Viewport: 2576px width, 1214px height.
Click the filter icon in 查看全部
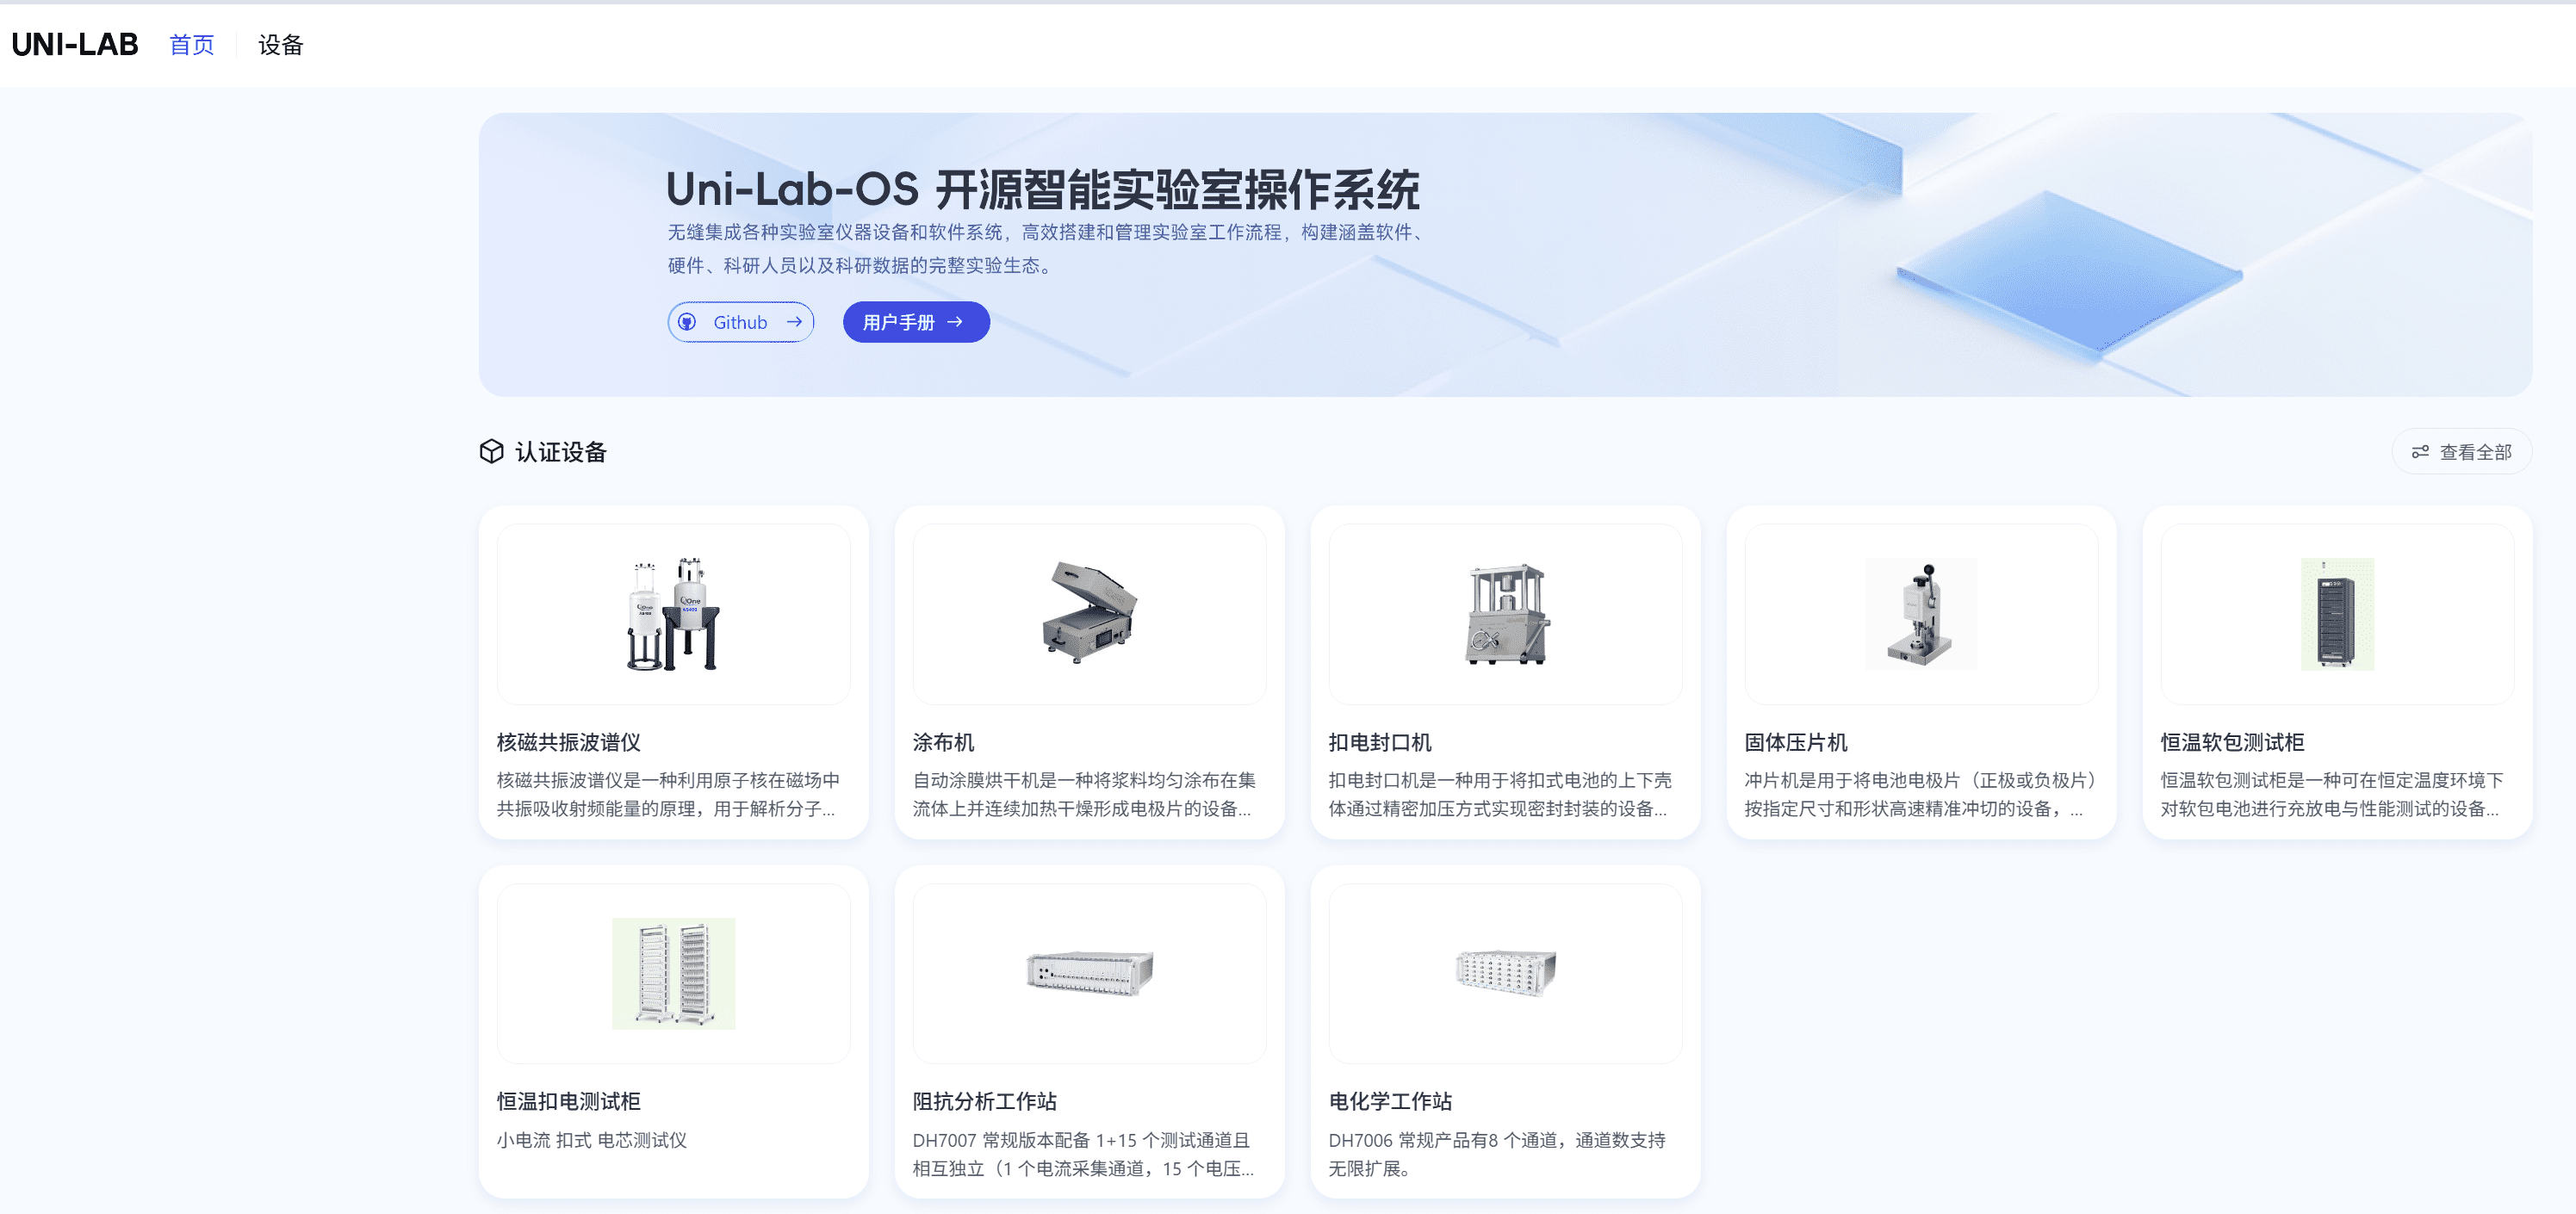(x=2420, y=452)
